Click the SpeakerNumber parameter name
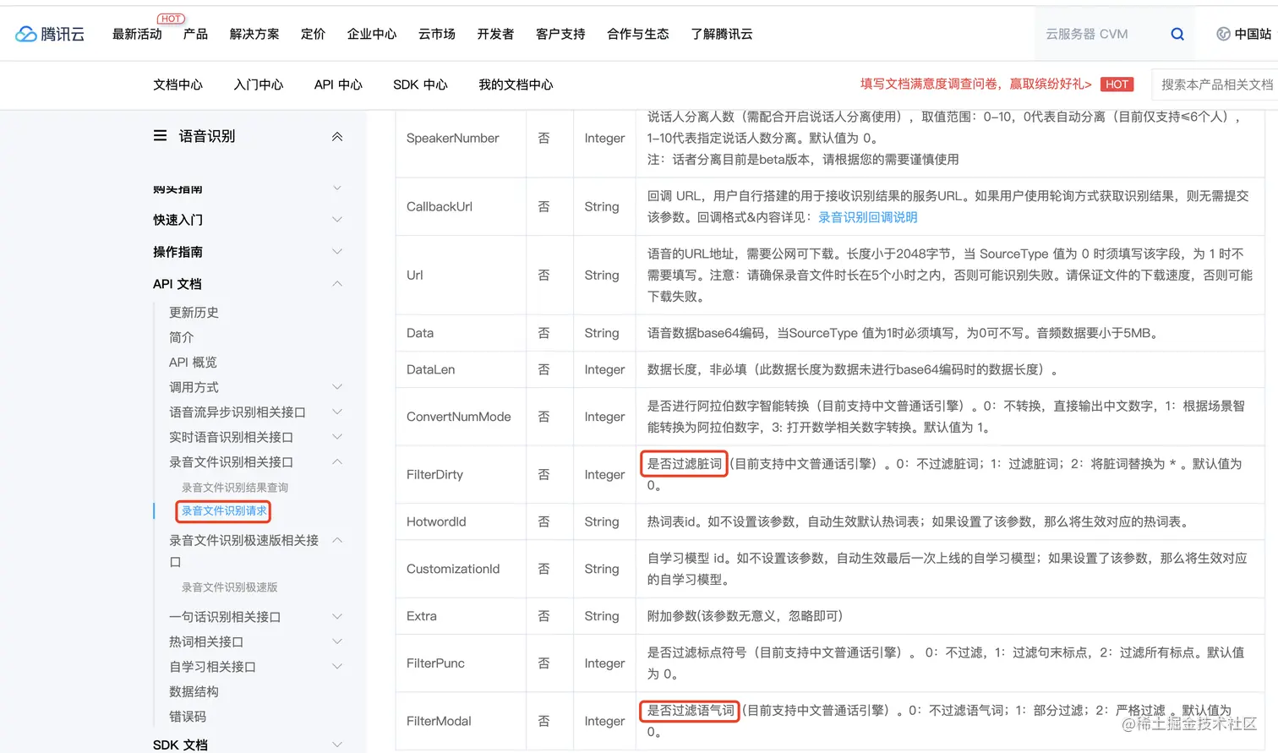This screenshot has width=1278, height=753. point(452,138)
